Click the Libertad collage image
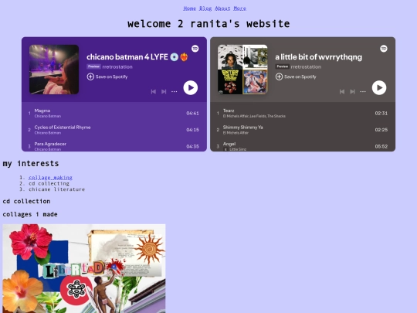This screenshot has height=313, width=417. [84, 268]
